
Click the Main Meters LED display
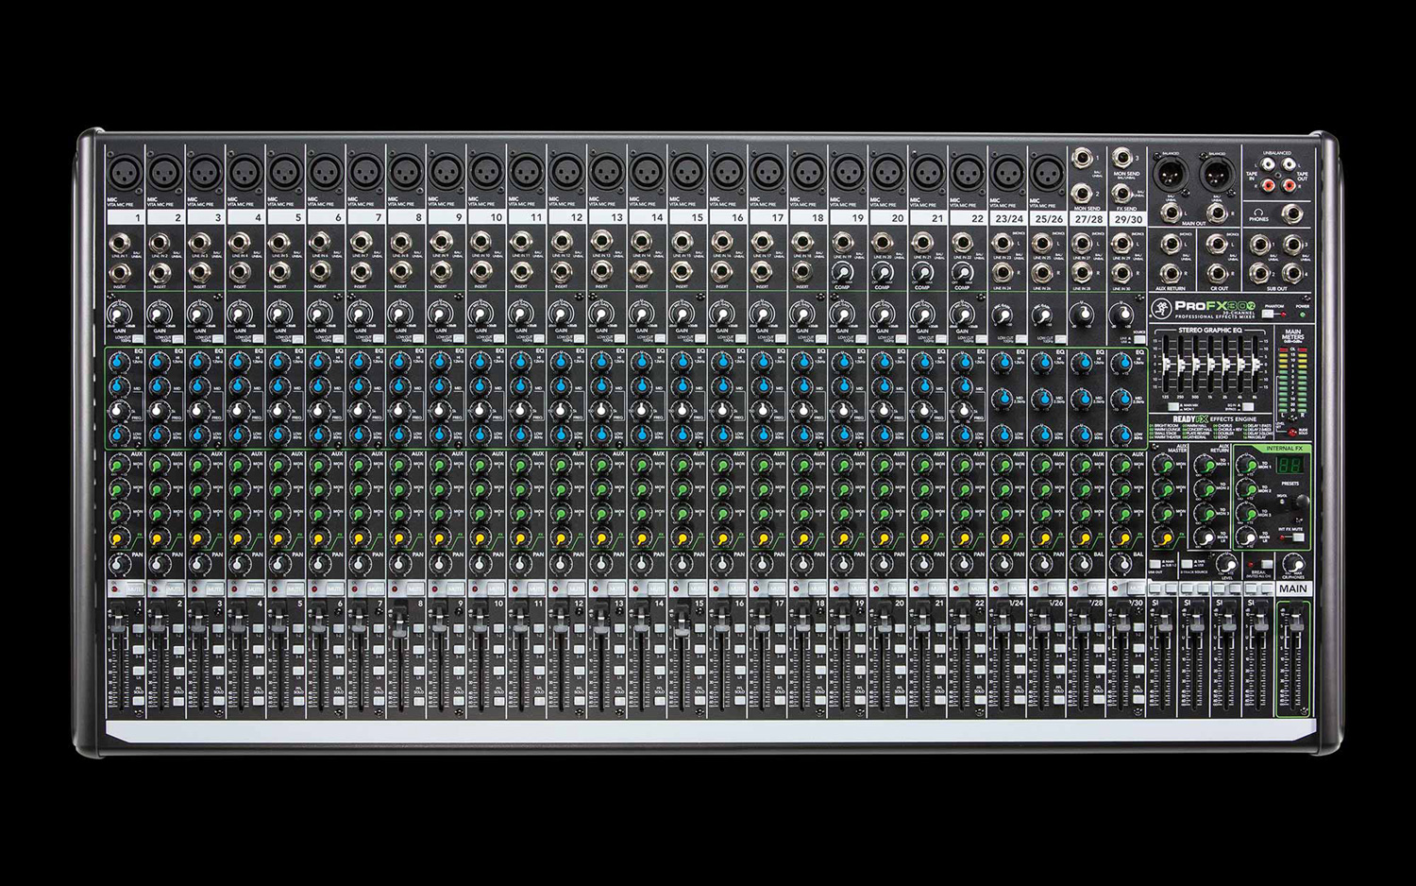coord(1293,380)
